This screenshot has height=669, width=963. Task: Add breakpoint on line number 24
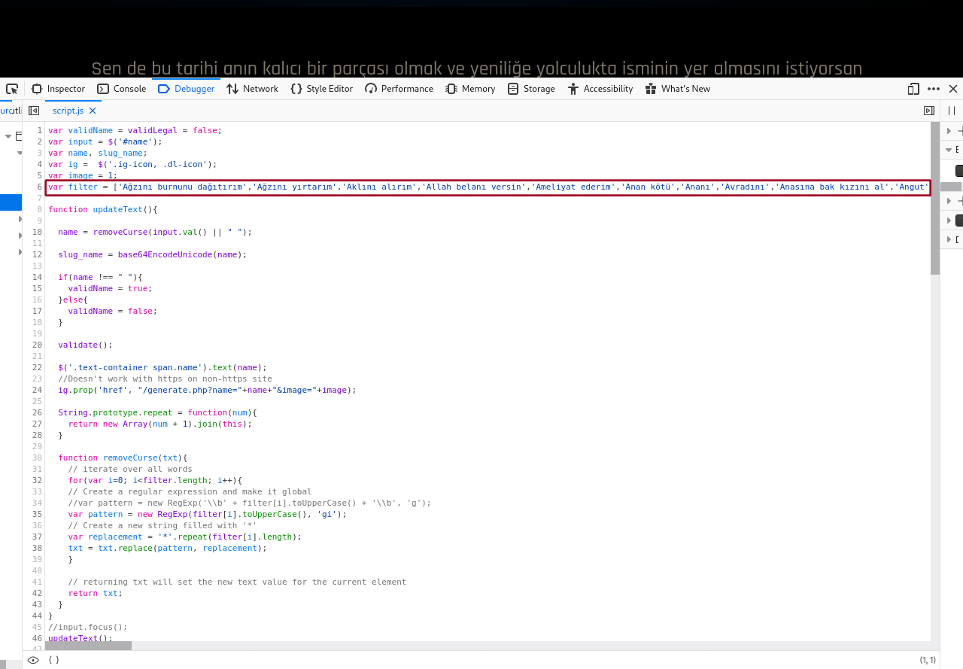pos(37,390)
